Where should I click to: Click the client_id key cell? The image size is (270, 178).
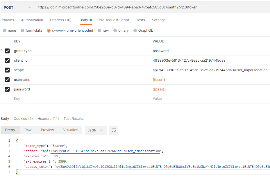(81, 60)
